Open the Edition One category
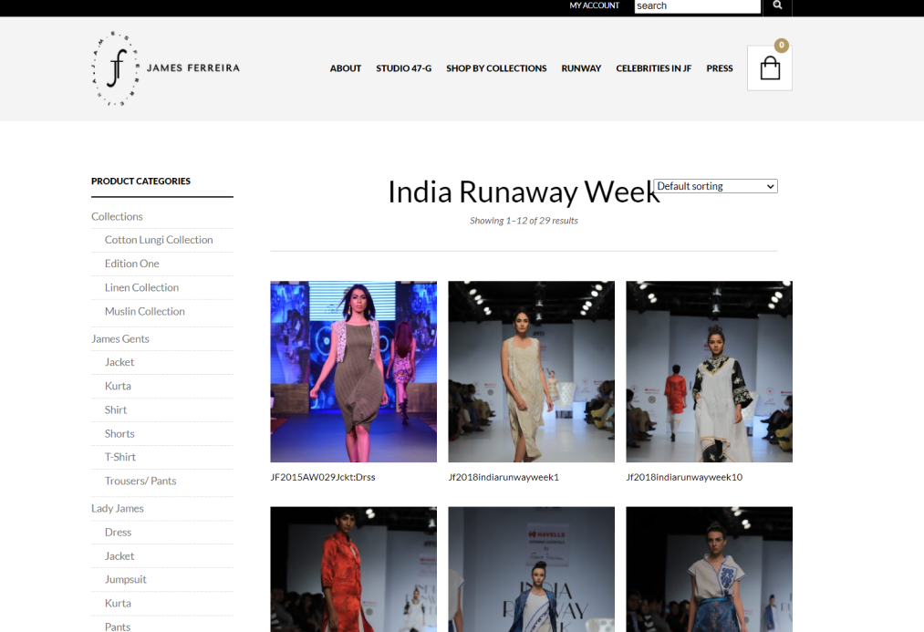Viewport: 924px width, 632px height. pyautogui.click(x=132, y=264)
